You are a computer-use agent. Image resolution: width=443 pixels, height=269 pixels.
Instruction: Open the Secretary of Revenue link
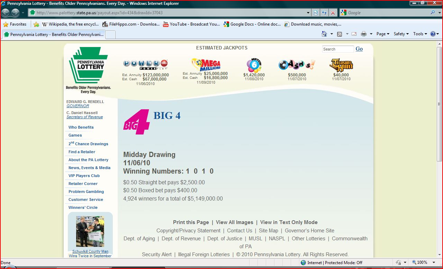[x=85, y=117]
